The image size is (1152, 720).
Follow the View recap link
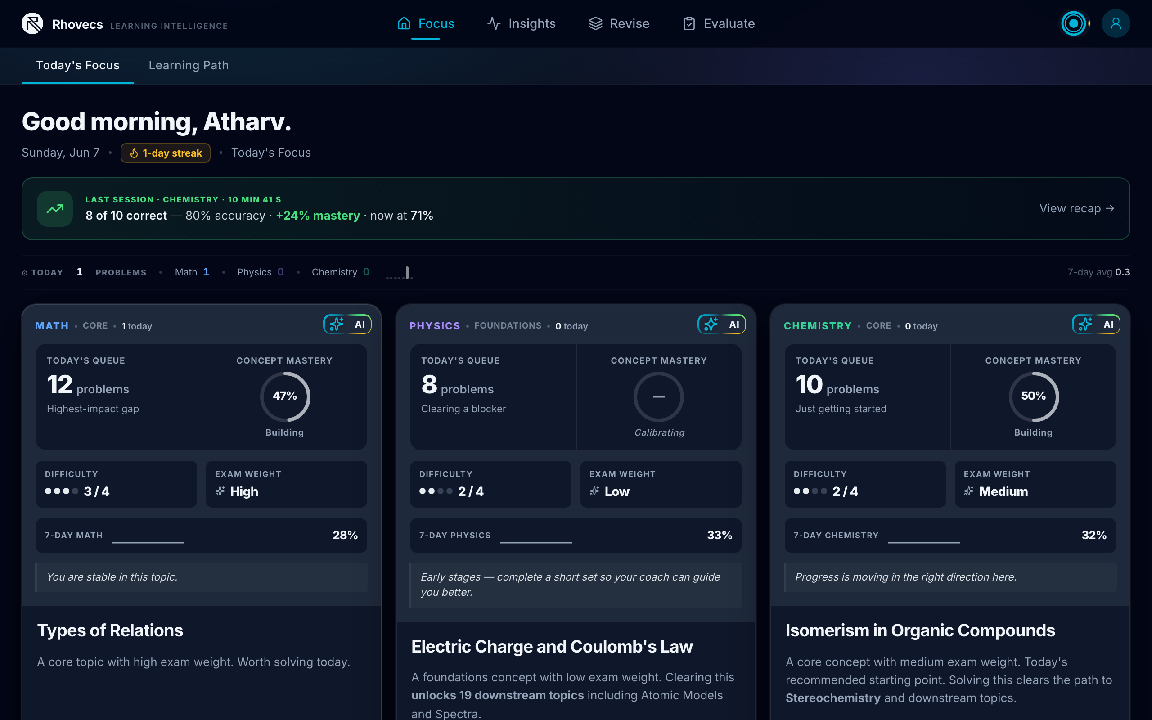click(1077, 208)
